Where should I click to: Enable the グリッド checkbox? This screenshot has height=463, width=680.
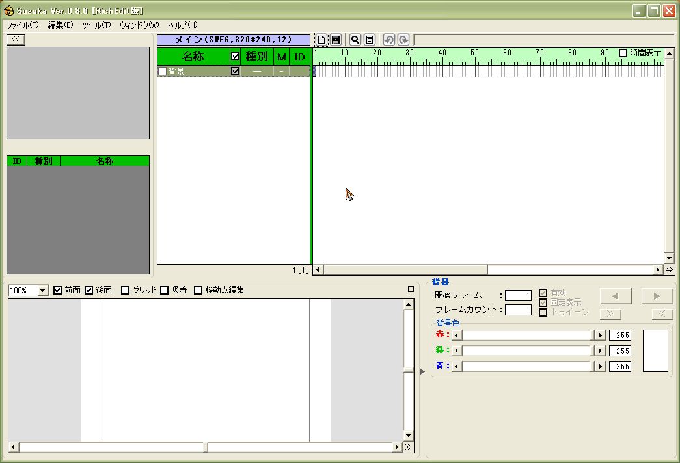pos(126,290)
